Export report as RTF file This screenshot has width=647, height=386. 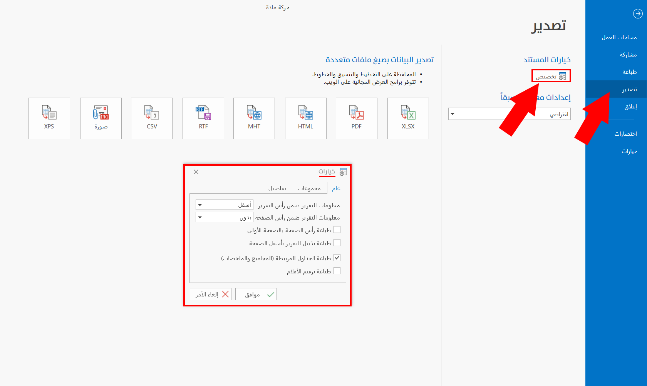click(203, 118)
